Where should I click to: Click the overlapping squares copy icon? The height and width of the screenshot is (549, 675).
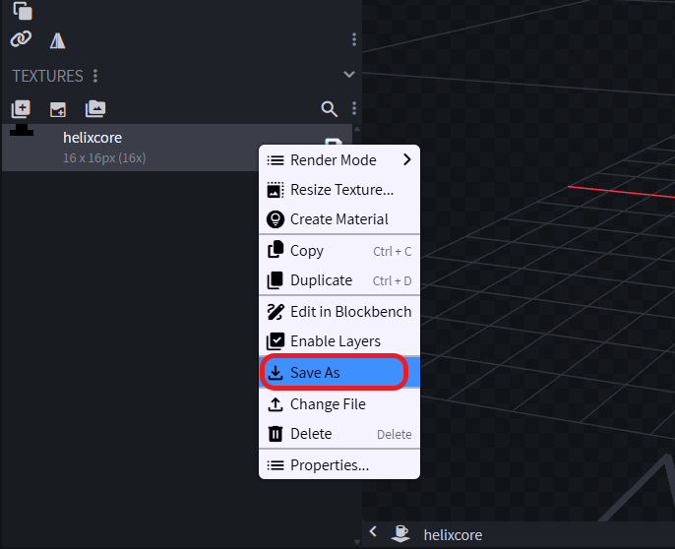(22, 11)
